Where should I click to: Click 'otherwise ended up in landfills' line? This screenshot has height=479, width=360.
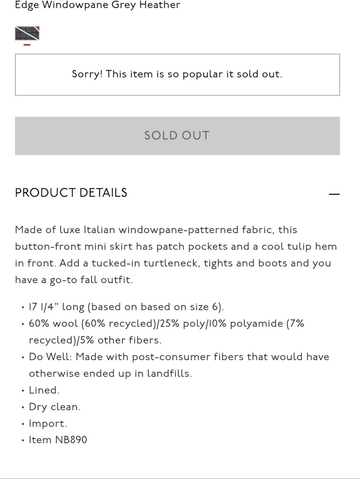pos(110,373)
